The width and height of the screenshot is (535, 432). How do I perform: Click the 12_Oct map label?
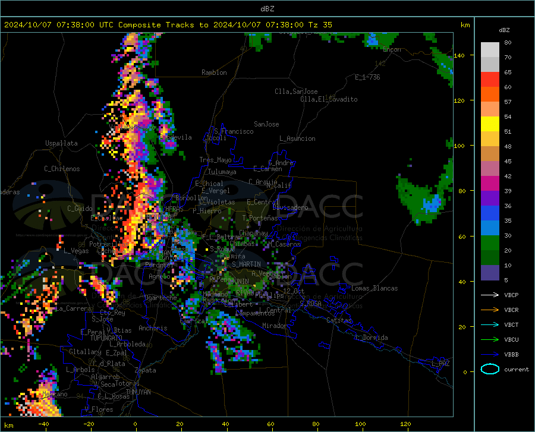coord(294,291)
